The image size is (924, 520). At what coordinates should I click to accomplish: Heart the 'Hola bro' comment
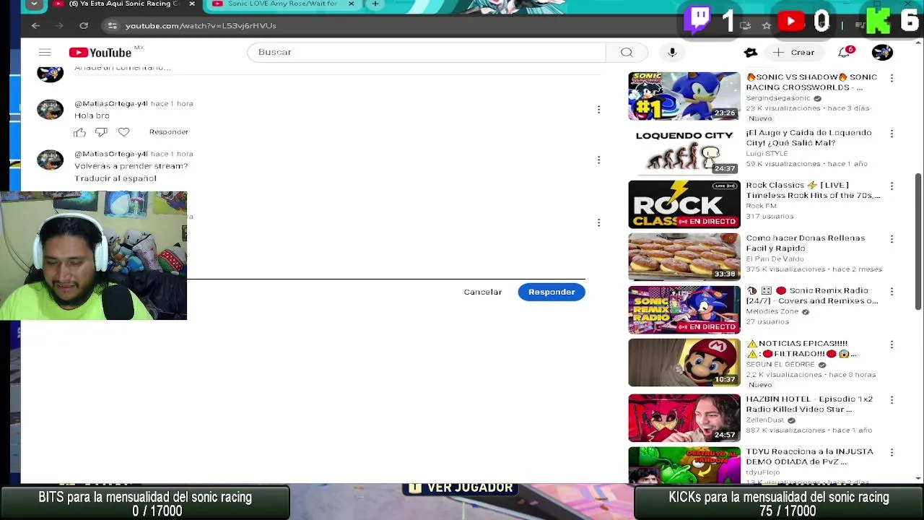click(124, 132)
